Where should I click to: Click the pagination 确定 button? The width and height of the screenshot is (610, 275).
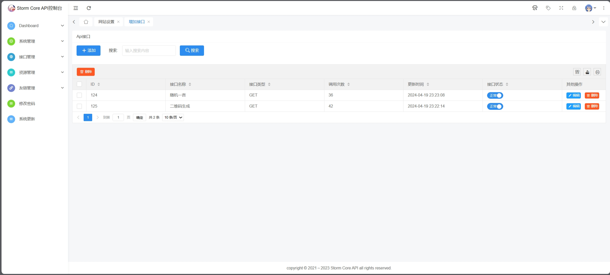(140, 117)
